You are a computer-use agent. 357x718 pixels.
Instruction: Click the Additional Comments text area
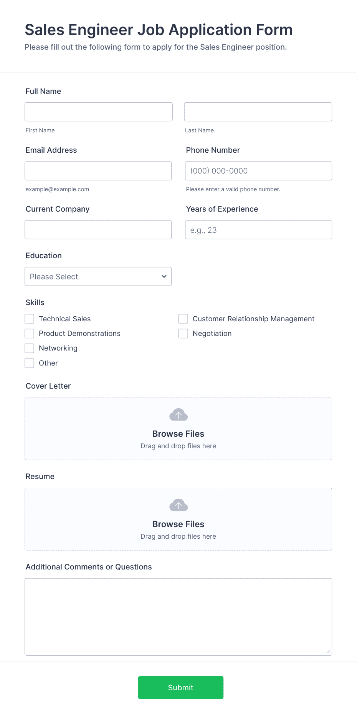click(x=178, y=616)
